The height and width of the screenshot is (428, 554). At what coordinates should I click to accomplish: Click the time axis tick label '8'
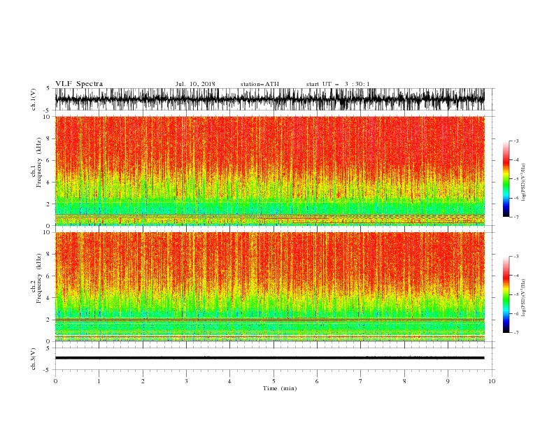[x=404, y=381]
